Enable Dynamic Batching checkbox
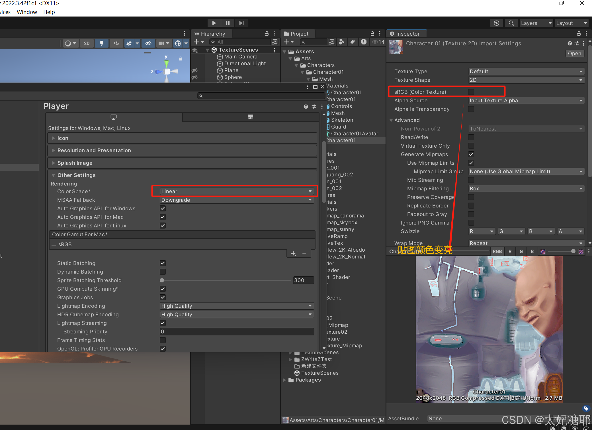This screenshot has width=592, height=430. click(x=163, y=272)
